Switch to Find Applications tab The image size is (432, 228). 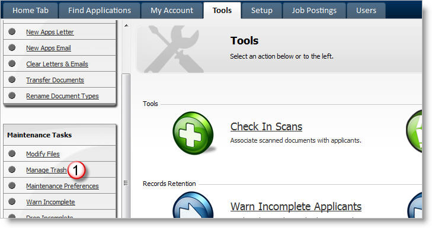point(100,11)
